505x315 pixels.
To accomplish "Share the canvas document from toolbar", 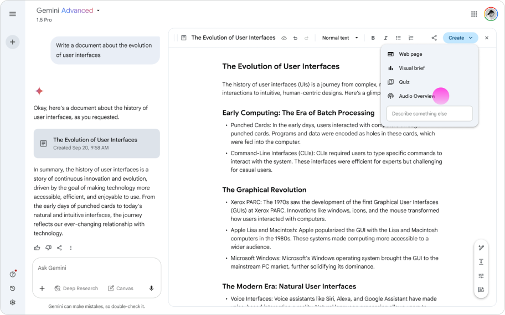I will 434,38.
